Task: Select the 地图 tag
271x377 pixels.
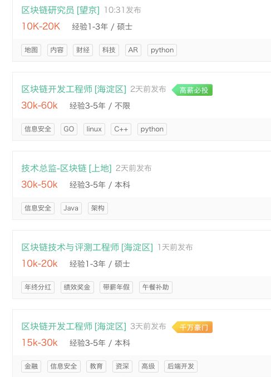Action: pyautogui.click(x=31, y=50)
